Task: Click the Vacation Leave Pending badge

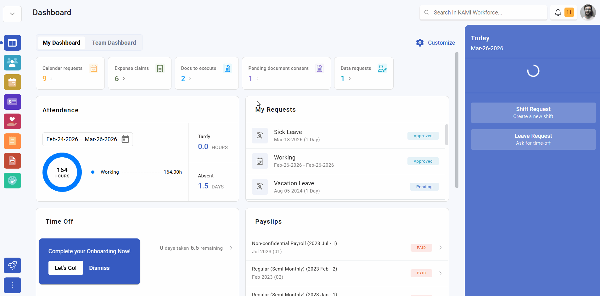Action: (424, 187)
